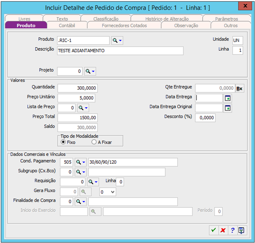Open the Produto search lookup icon

point(117,40)
